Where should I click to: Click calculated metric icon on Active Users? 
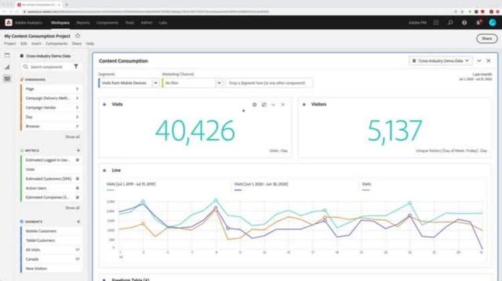[78, 188]
